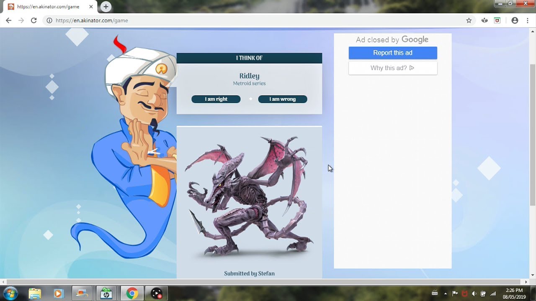Open the winged extension icon in toolbar

pos(484,20)
